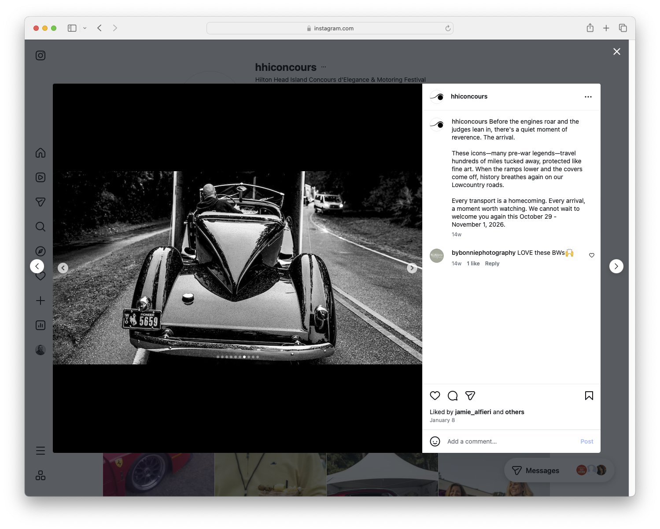Open Instagram Search
Image resolution: width=660 pixels, height=529 pixels.
[x=41, y=226]
